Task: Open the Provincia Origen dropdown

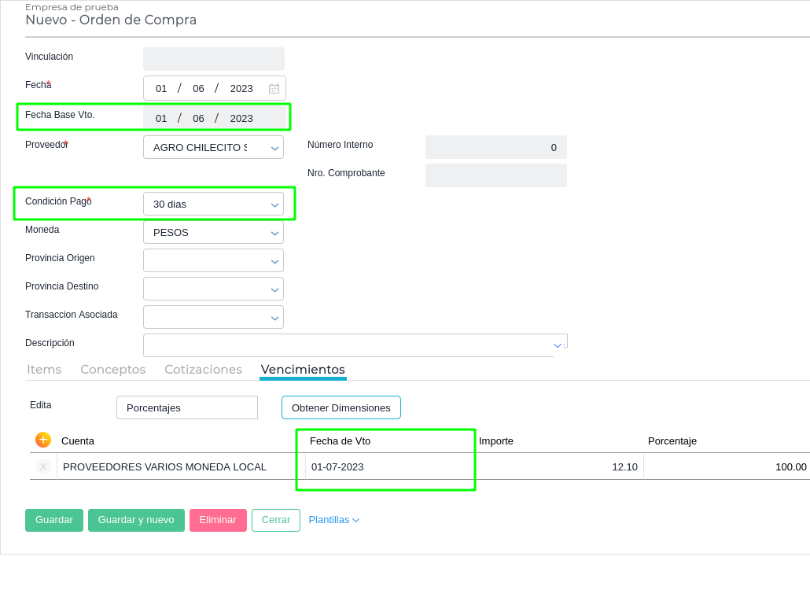Action: coord(274,260)
